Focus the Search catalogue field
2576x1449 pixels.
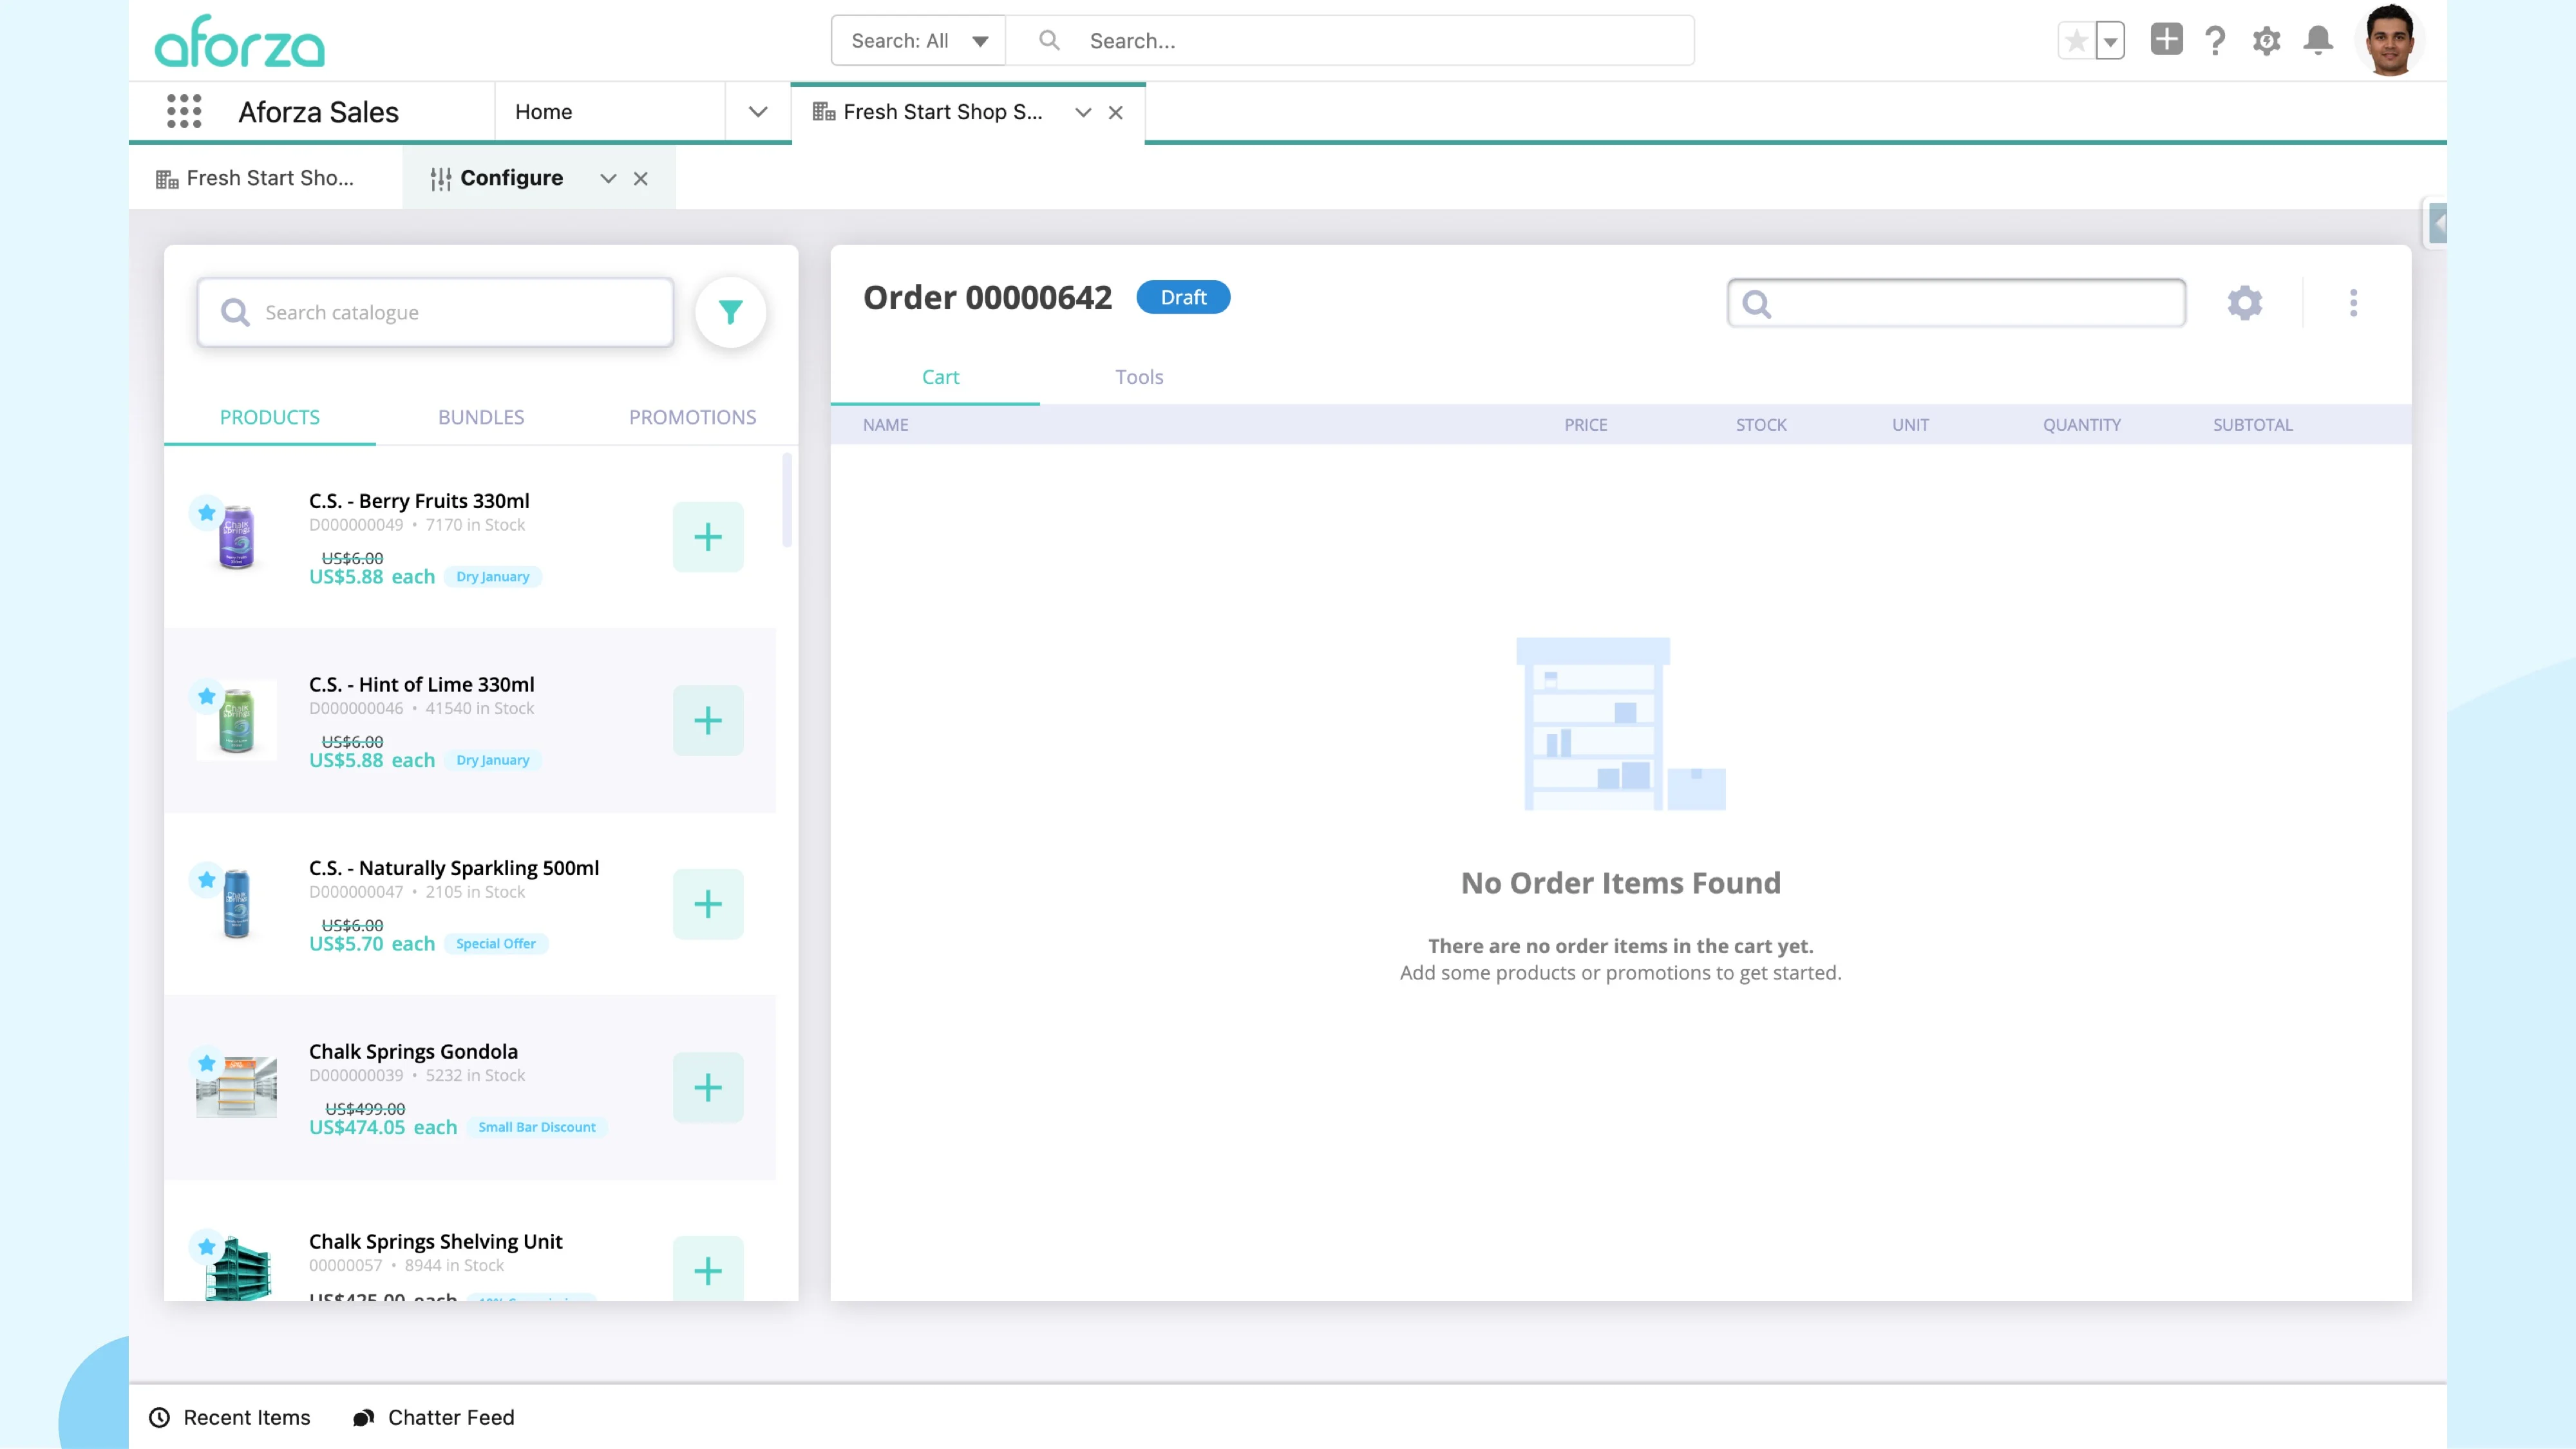[x=435, y=313]
